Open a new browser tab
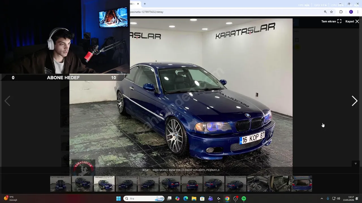 (x=145, y=4)
